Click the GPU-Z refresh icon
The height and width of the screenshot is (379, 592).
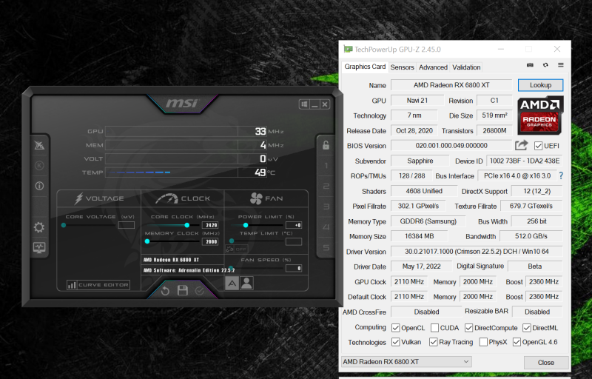(545, 66)
